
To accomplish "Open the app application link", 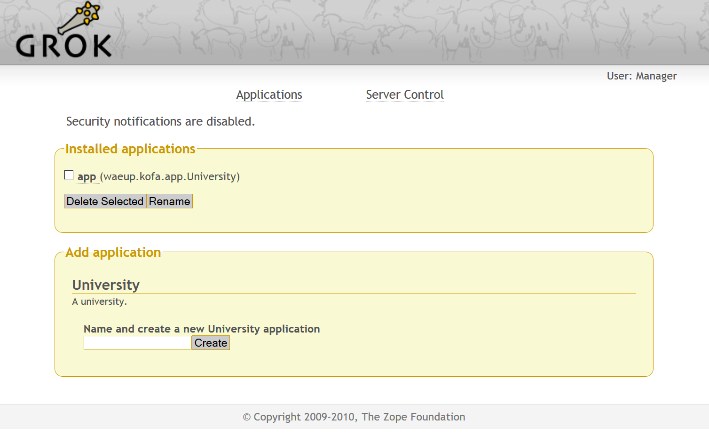I will tap(87, 177).
